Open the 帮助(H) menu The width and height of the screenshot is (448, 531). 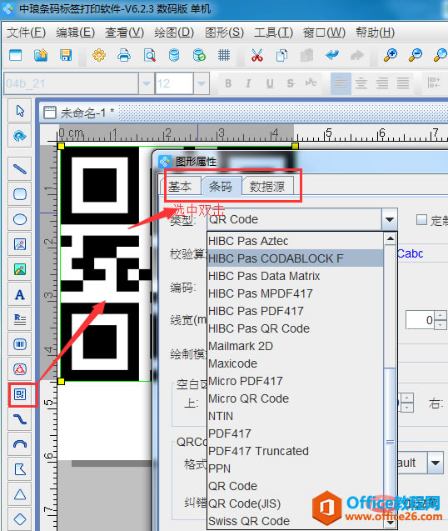[376, 33]
